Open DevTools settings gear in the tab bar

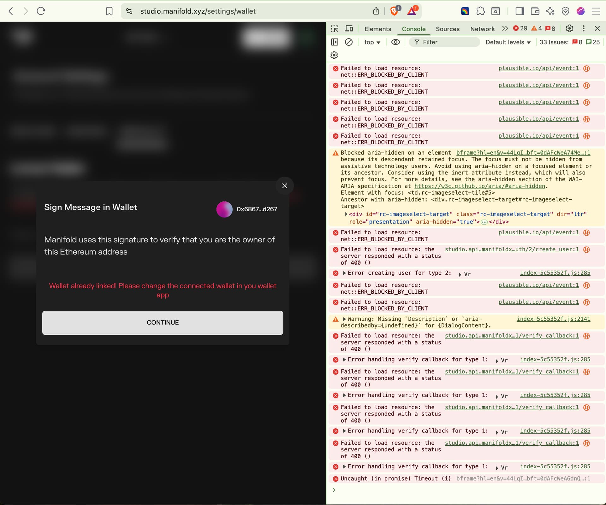tap(569, 29)
